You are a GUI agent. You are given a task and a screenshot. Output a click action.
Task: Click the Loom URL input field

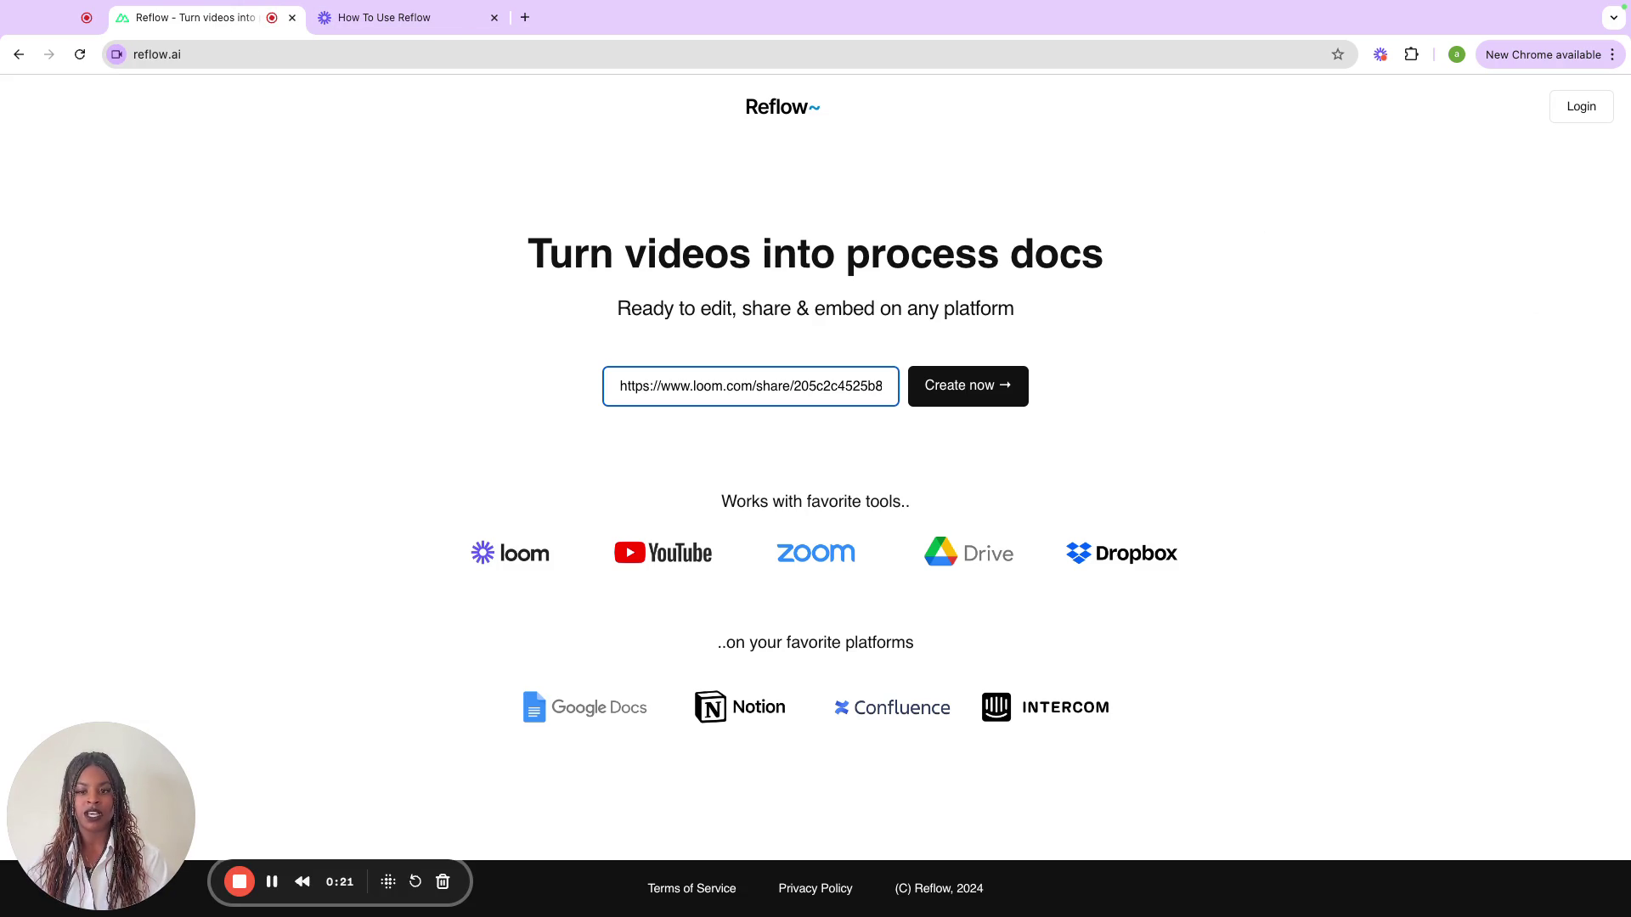click(x=750, y=385)
